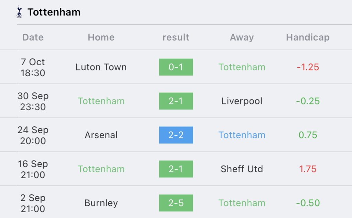Select the Away column header
This screenshot has height=218, width=352.
point(242,37)
